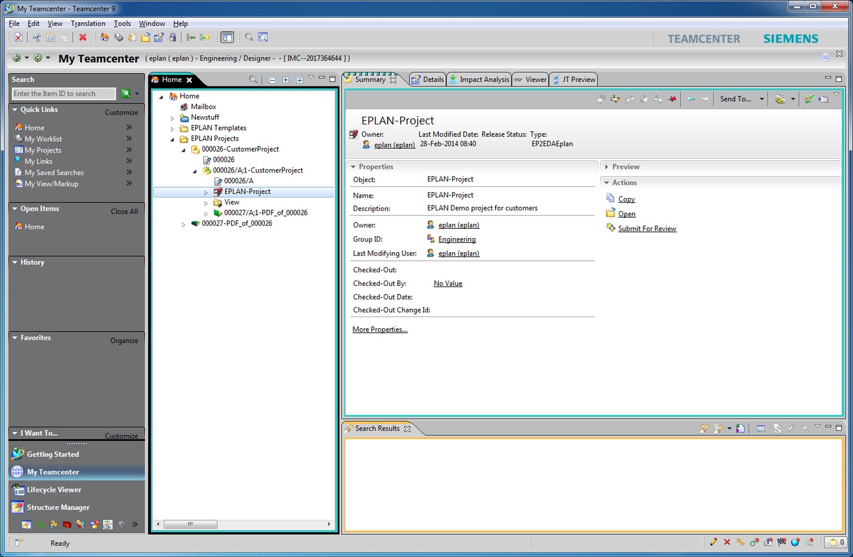The image size is (853, 557).
Task: Open My Saved Searches quick link
Action: point(54,173)
